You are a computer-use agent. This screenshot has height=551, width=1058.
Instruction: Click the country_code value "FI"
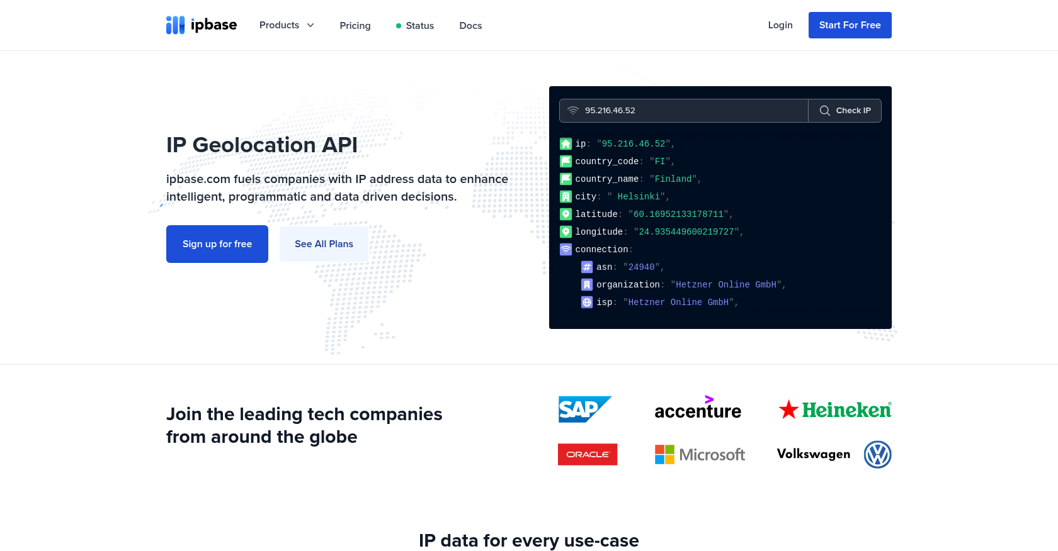[660, 162]
